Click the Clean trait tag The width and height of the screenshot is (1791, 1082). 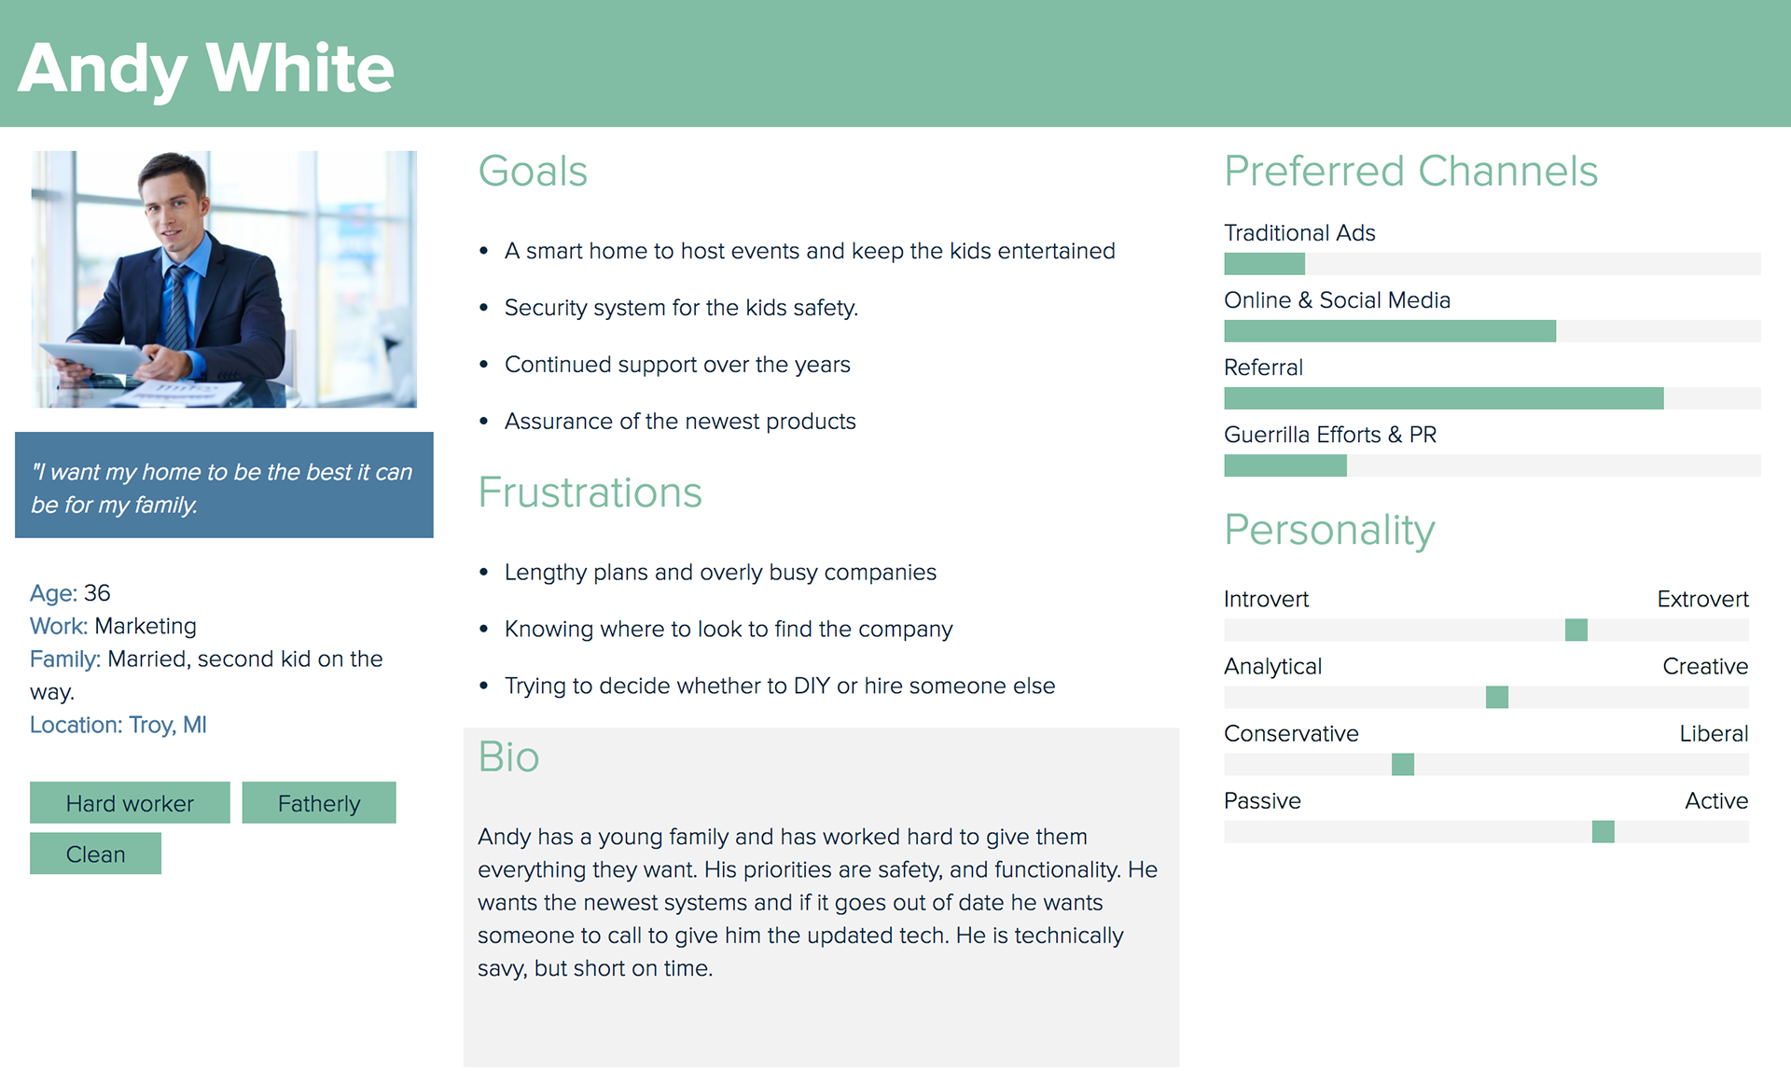pos(95,853)
